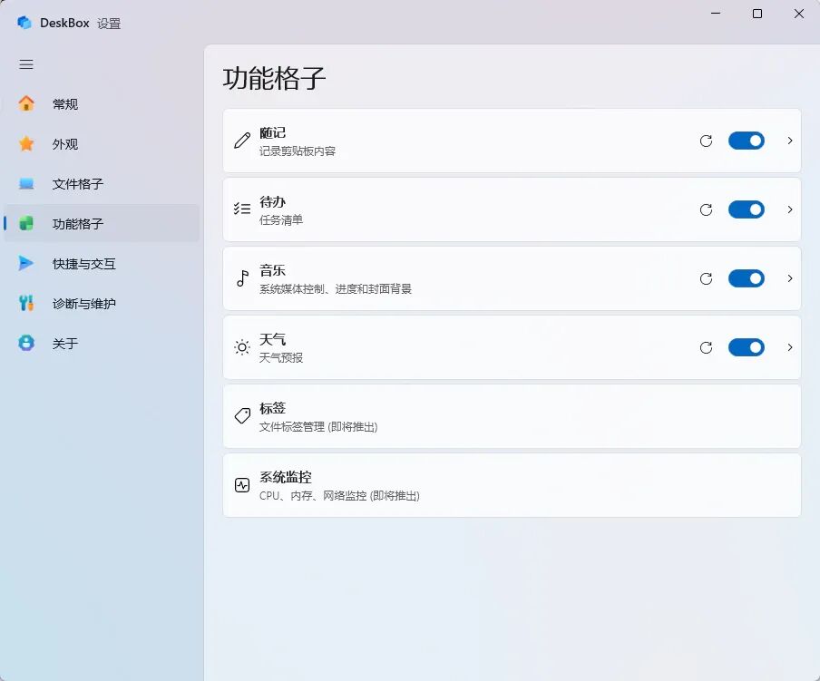Reset the 音乐 widget with refresh icon
Viewport: 820px width, 681px height.
(x=706, y=278)
